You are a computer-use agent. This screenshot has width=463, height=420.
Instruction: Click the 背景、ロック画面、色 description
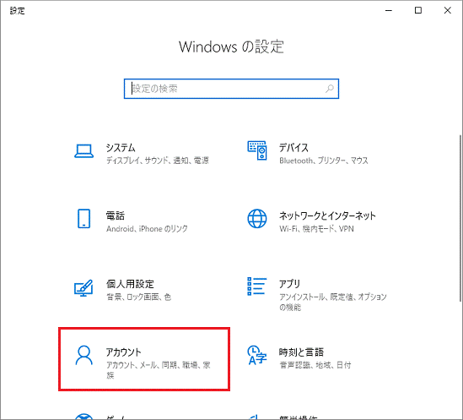click(x=138, y=297)
